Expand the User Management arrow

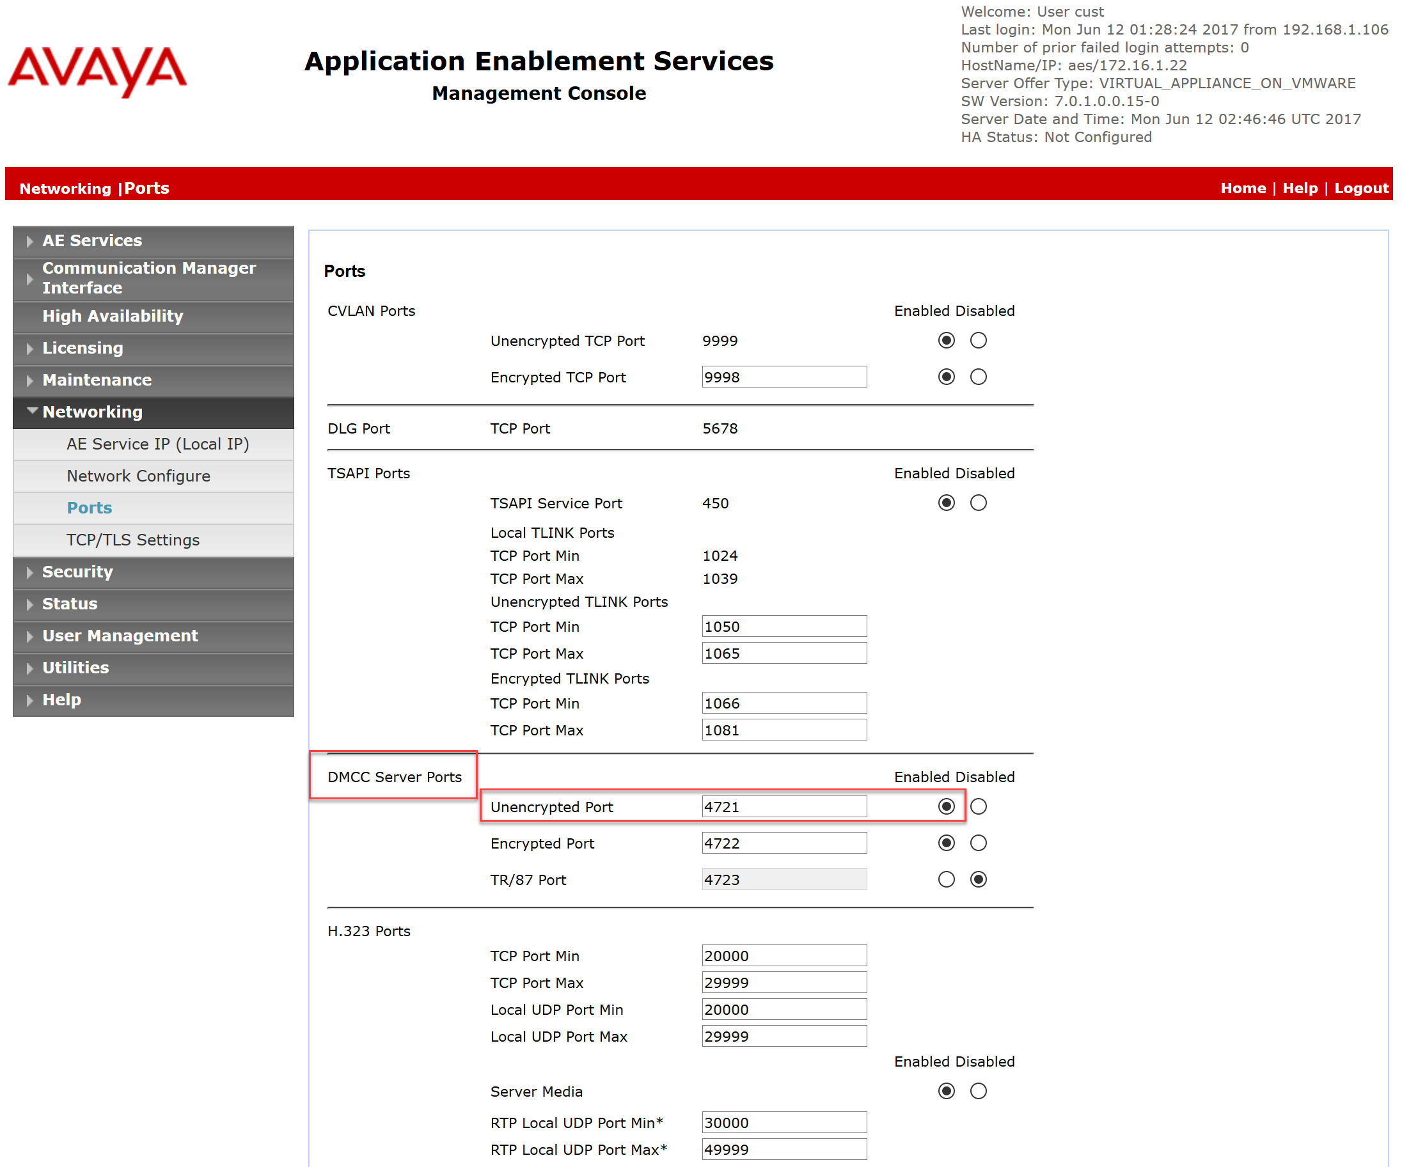29,637
